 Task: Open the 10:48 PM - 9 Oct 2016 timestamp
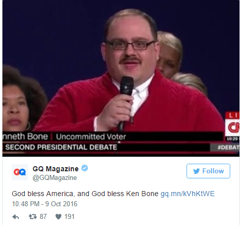tap(45, 204)
